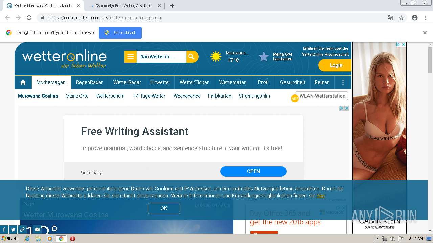Image resolution: width=433 pixels, height=243 pixels.
Task: Click the copy link share icon
Action: pos(22,230)
